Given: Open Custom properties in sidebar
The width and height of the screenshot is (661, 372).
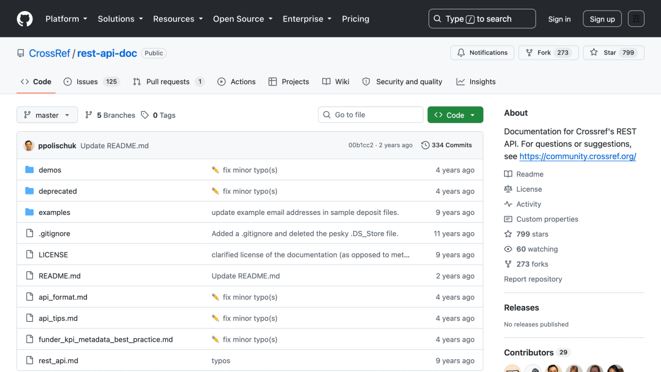Looking at the screenshot, I should tap(541, 219).
